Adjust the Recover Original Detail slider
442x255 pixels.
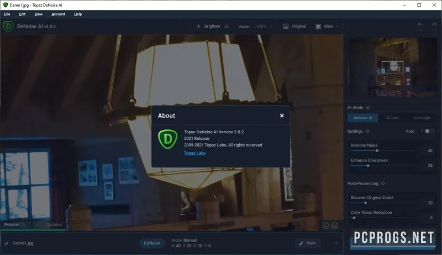pyautogui.click(x=382, y=203)
